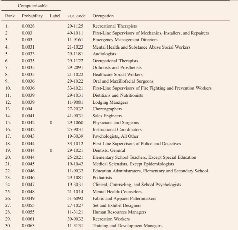Click SOC code 49-1011
The height and width of the screenshot is (230, 238).
point(75,33)
